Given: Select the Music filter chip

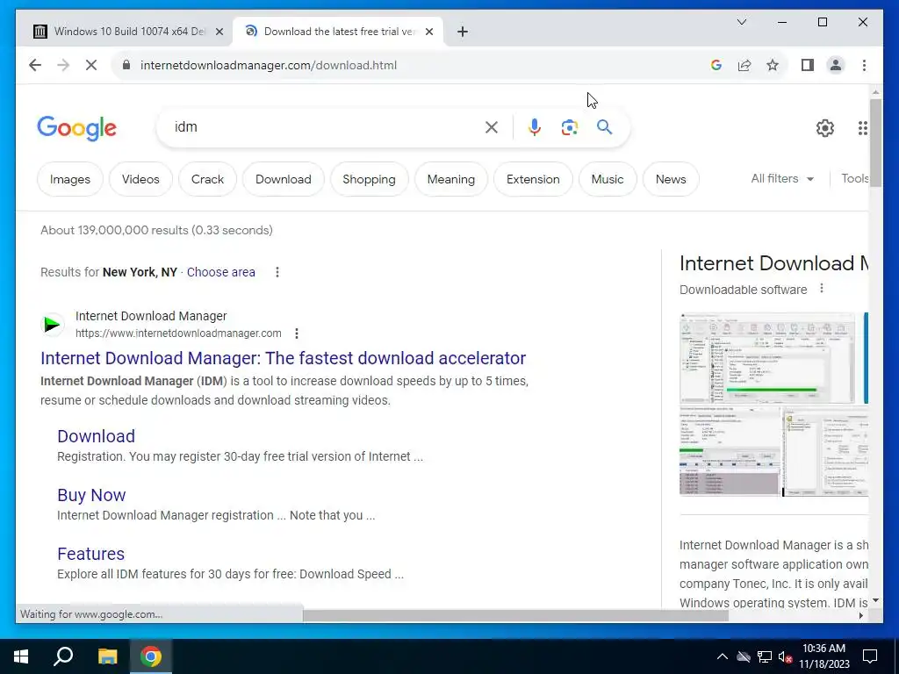Looking at the screenshot, I should (608, 179).
